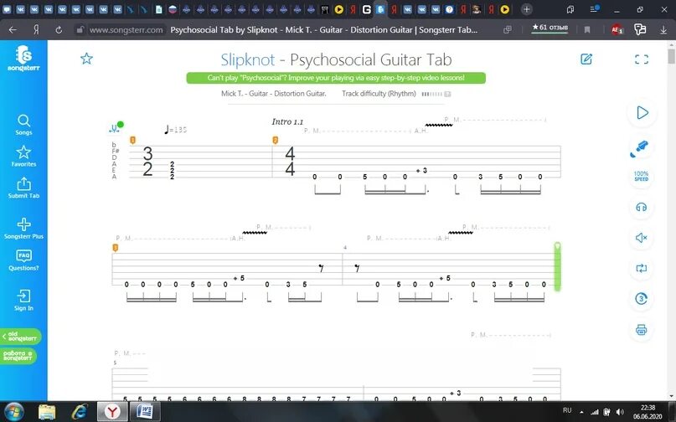Open the 61 отзыв site reviews
The image size is (676, 422).
[550, 28]
